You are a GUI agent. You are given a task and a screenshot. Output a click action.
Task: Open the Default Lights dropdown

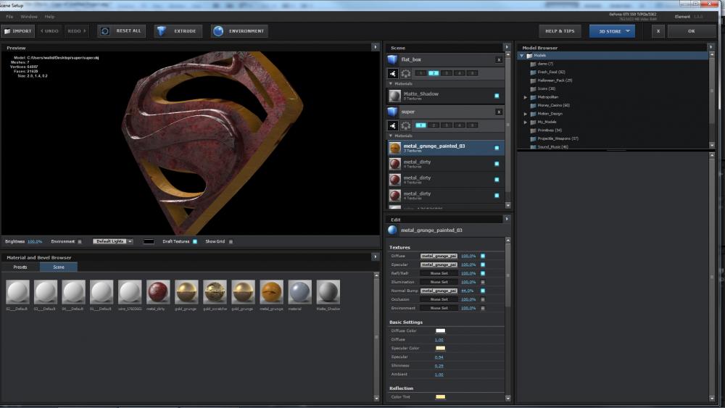click(x=113, y=241)
